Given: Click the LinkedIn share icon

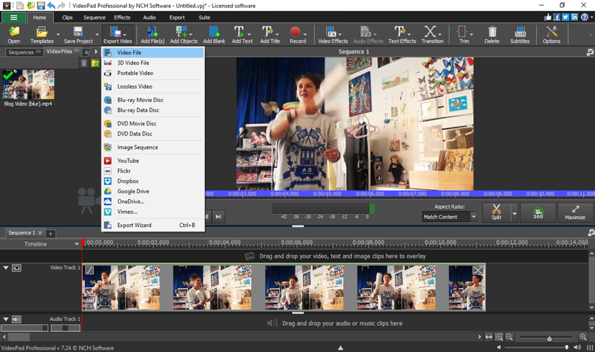Looking at the screenshot, I should click(x=574, y=17).
